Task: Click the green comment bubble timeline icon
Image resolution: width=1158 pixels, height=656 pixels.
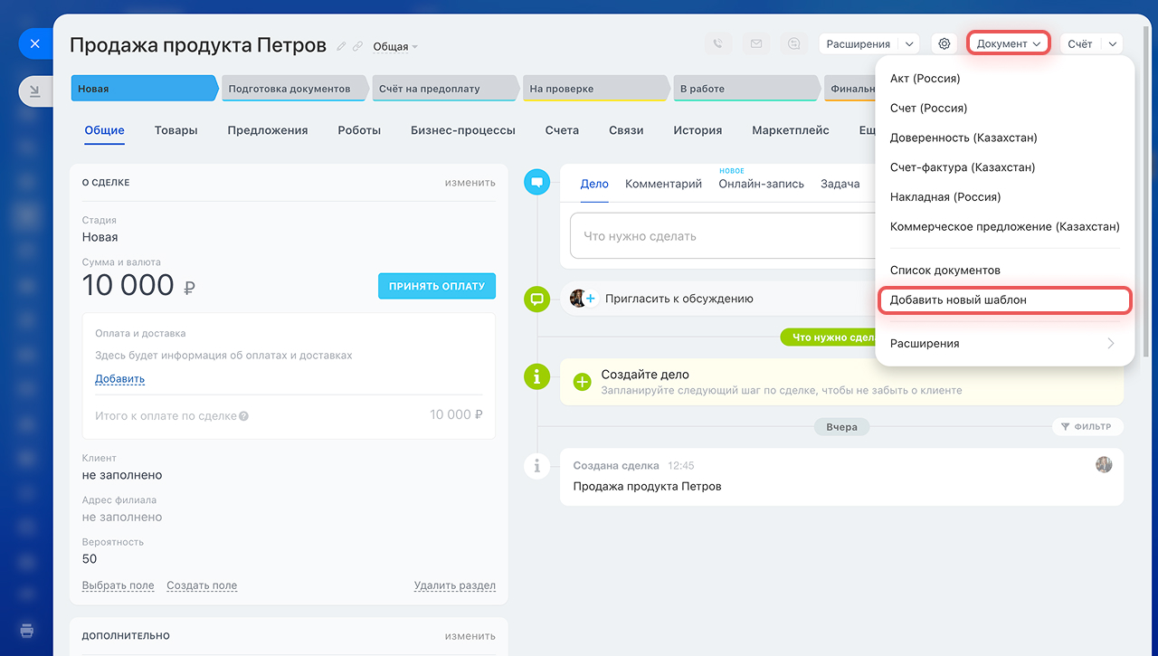Action: click(x=537, y=299)
